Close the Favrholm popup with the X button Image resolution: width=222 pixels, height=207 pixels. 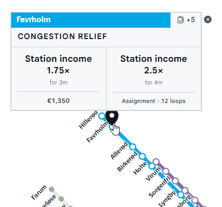208,20
